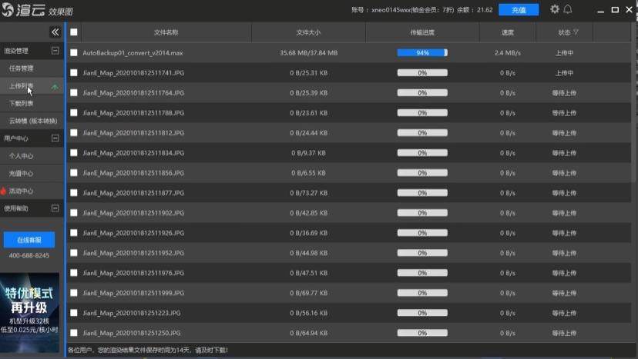Open the 特优模式 promotional banner
The height and width of the screenshot is (359, 638).
click(x=30, y=311)
